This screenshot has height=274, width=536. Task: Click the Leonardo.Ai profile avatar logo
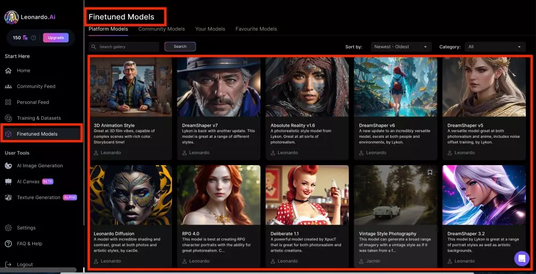[11, 17]
